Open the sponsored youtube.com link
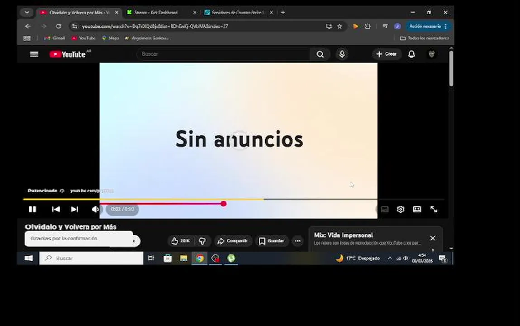Image resolution: width=520 pixels, height=326 pixels. point(92,191)
